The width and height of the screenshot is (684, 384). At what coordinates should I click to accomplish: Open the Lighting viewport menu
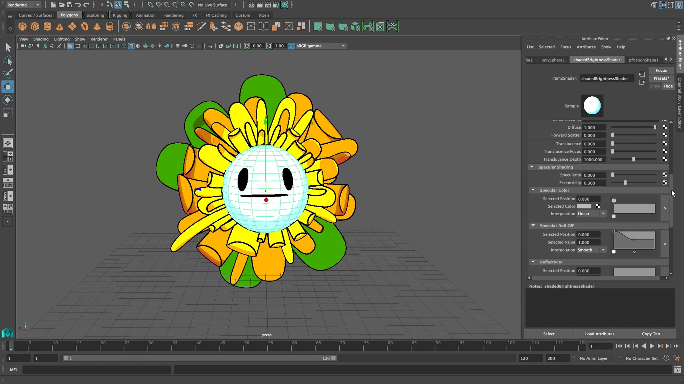click(62, 39)
